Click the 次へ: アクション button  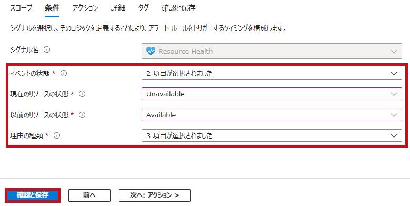155,195
